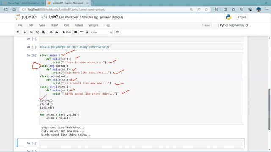
Task: Open the Kernel menu
Action: [79, 25]
